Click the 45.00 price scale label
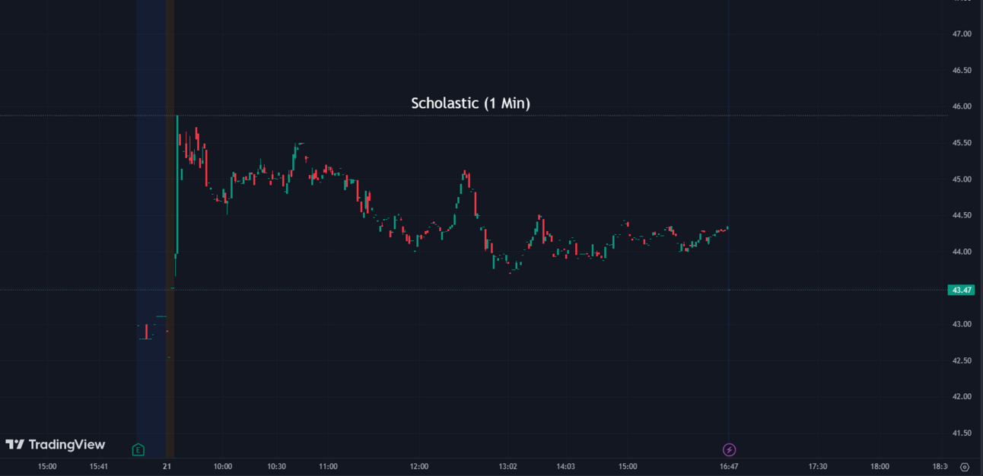Image resolution: width=983 pixels, height=476 pixels. 962,179
